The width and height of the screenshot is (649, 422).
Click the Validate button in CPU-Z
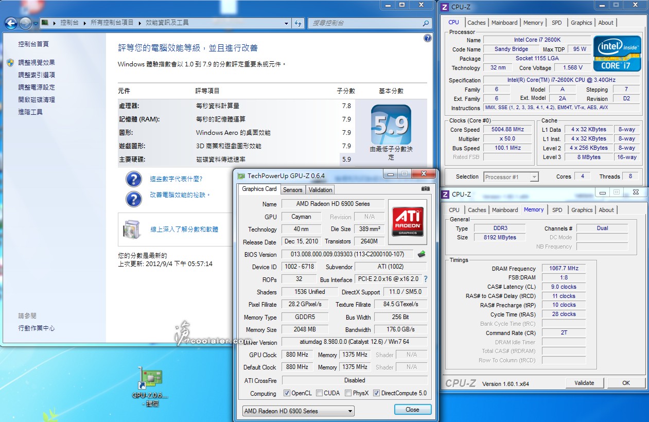coord(584,383)
